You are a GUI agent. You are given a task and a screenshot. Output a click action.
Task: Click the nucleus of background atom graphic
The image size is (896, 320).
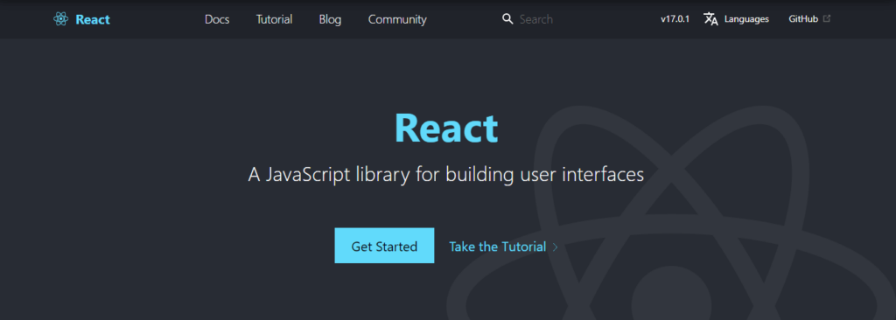pos(671,294)
